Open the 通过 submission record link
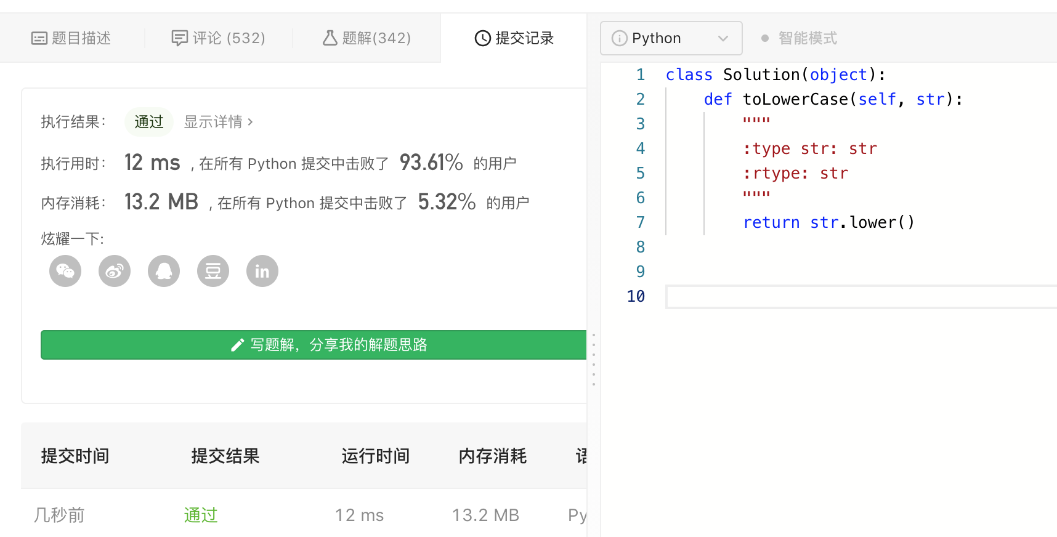Screen dimensions: 1057x537 pyautogui.click(x=201, y=515)
